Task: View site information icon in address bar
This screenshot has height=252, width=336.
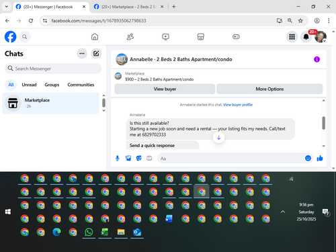Action: click(x=45, y=21)
